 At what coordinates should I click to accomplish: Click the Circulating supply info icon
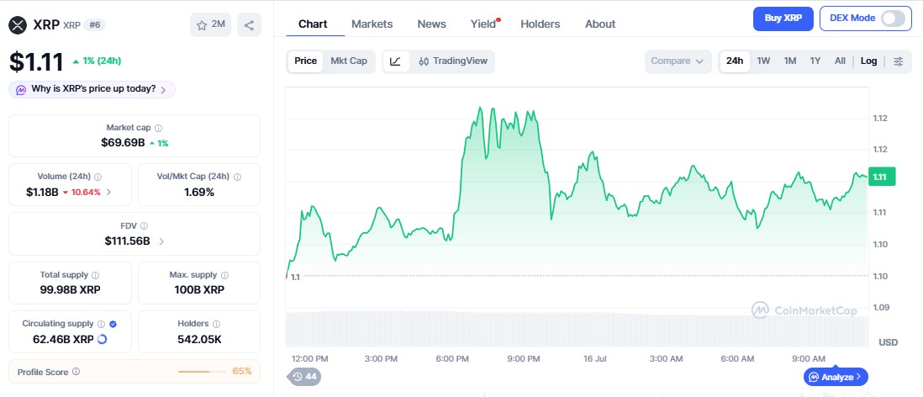(101, 323)
